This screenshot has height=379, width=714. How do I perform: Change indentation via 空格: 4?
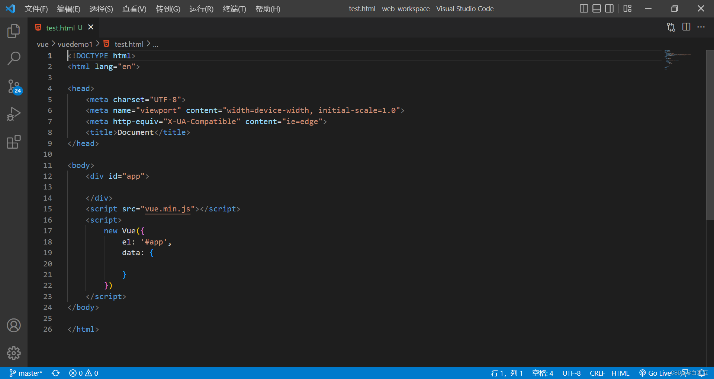(x=543, y=373)
